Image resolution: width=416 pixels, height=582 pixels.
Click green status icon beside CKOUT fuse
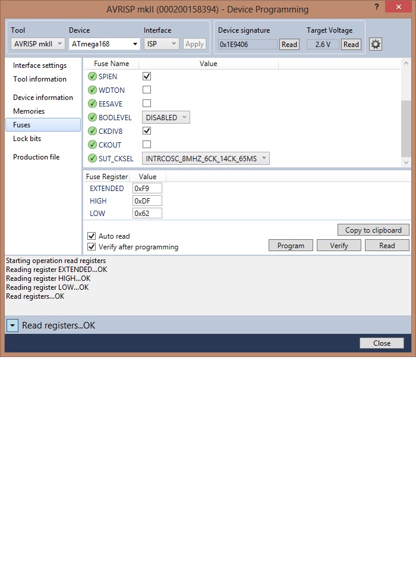[92, 145]
